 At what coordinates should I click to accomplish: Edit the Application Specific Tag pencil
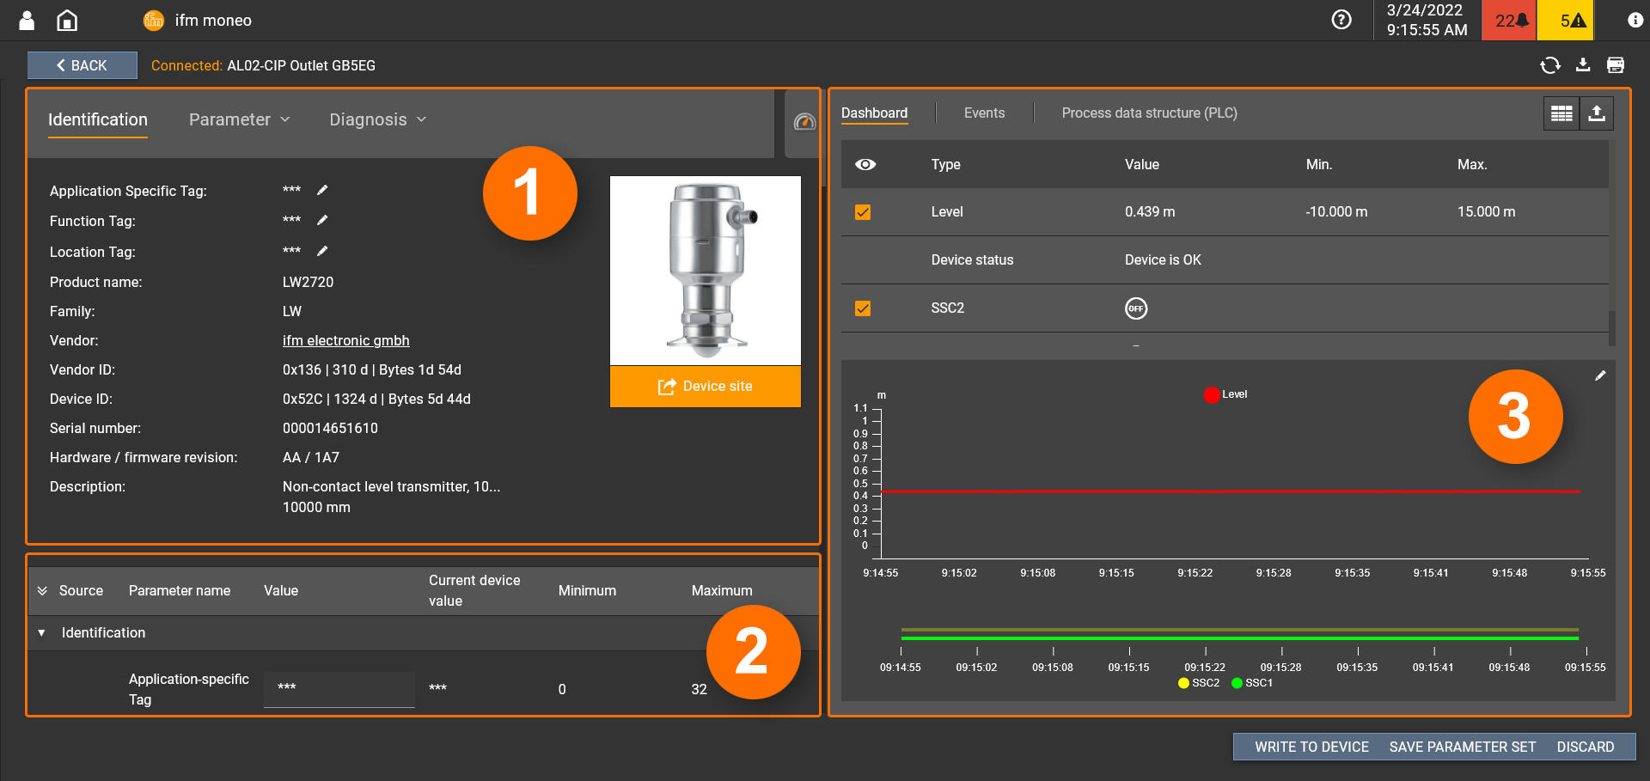[x=322, y=190]
